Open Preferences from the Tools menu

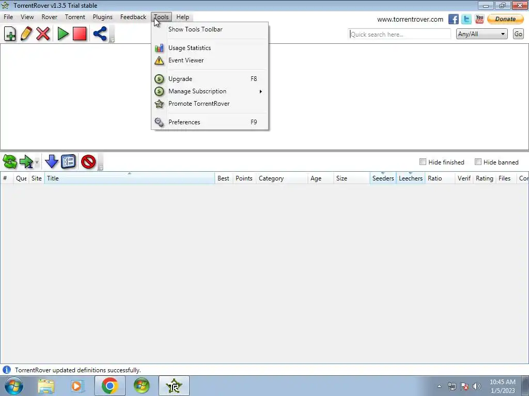[210, 122]
